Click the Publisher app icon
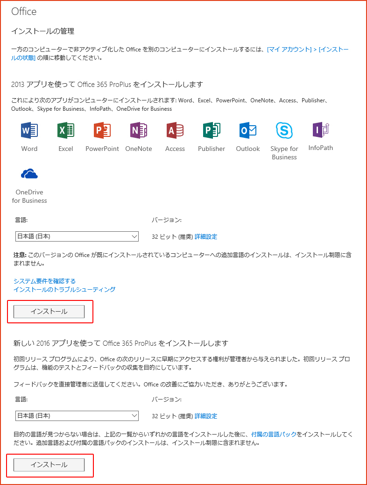The width and height of the screenshot is (367, 485). pos(212,130)
